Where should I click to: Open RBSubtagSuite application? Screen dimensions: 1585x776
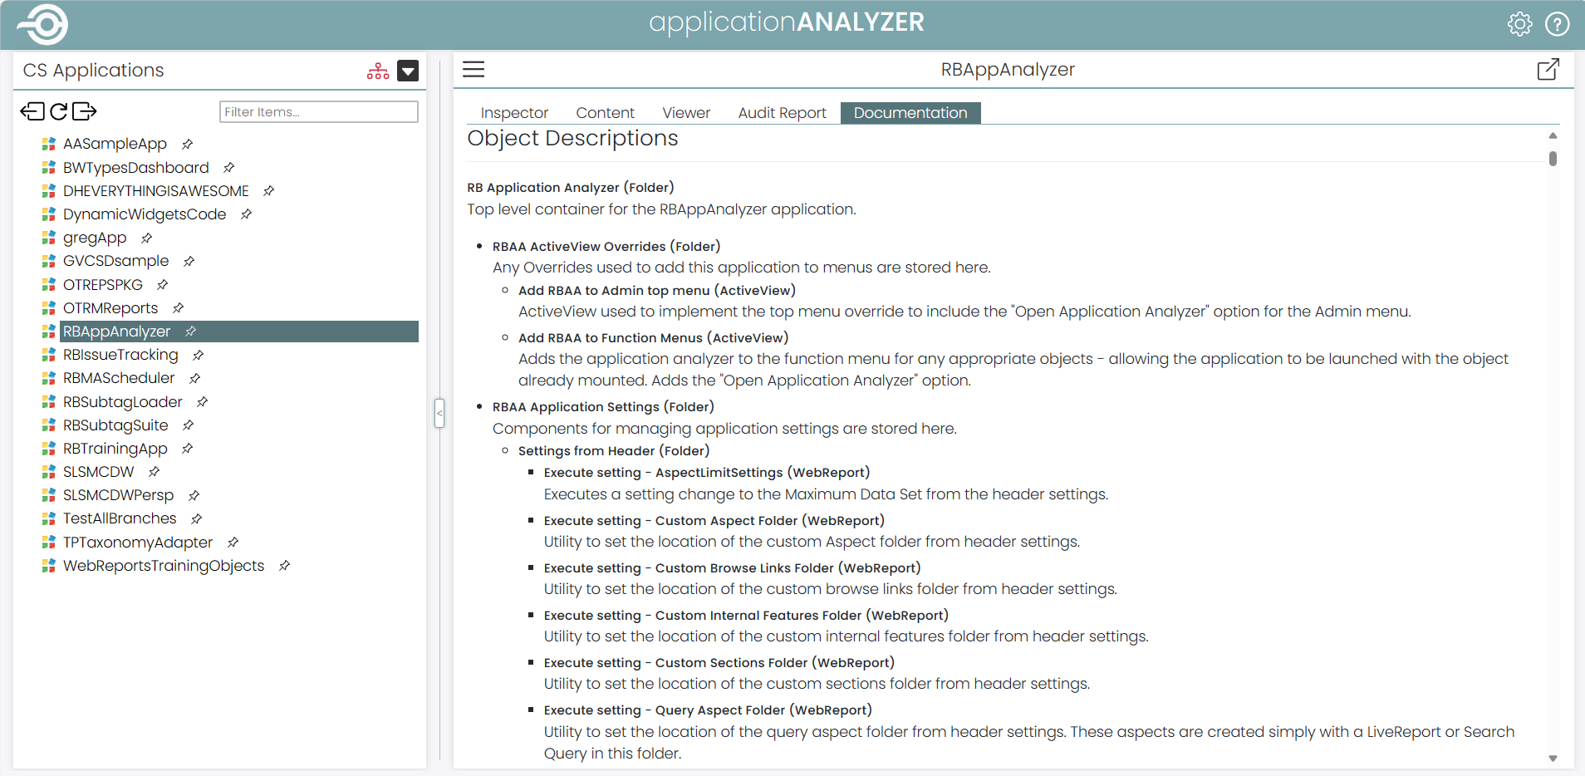pos(115,425)
